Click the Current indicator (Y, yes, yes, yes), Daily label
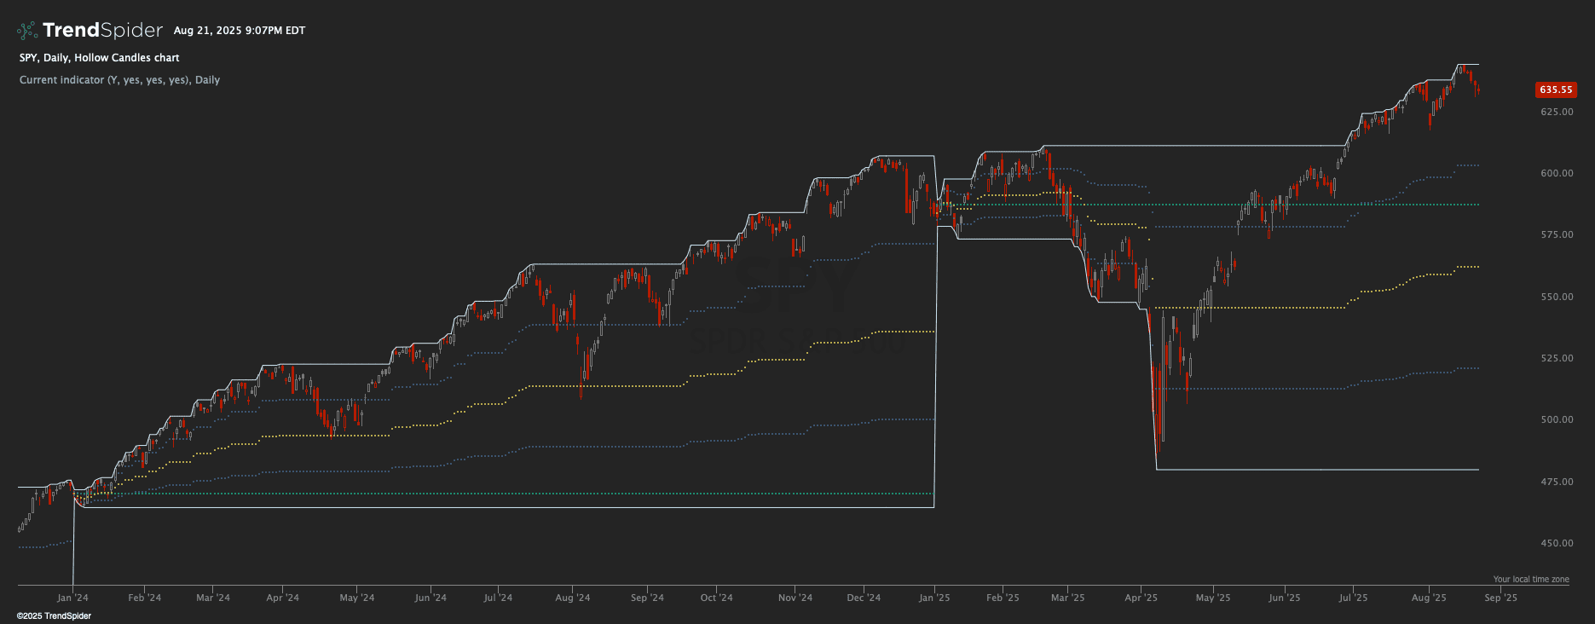This screenshot has height=624, width=1595. (x=119, y=80)
